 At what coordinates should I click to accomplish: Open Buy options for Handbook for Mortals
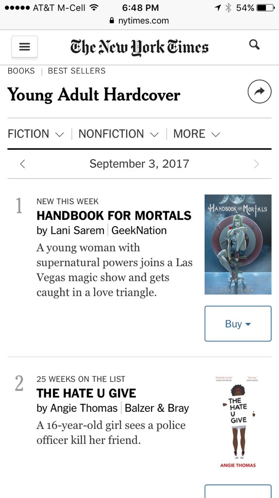(238, 323)
